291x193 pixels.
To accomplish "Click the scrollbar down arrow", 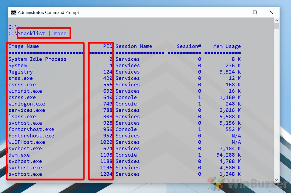I will tap(277, 180).
